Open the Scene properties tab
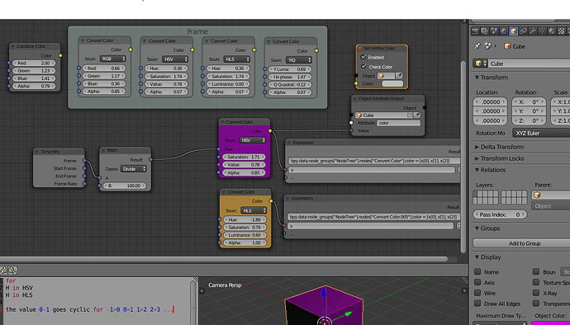This screenshot has width=570, height=325. pyautogui.click(x=494, y=31)
